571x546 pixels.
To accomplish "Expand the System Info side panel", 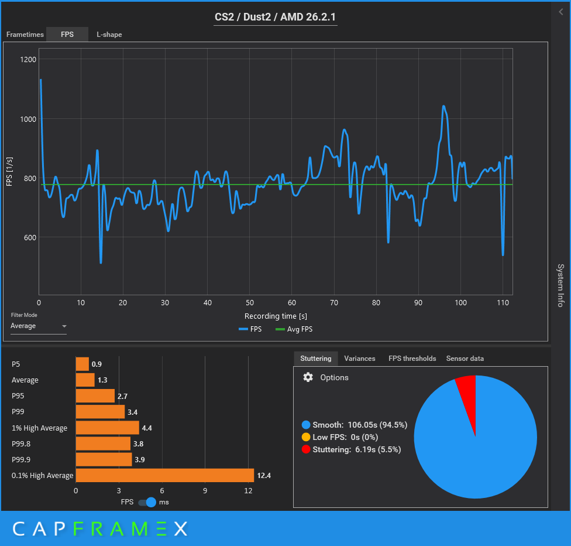I will pos(560,285).
